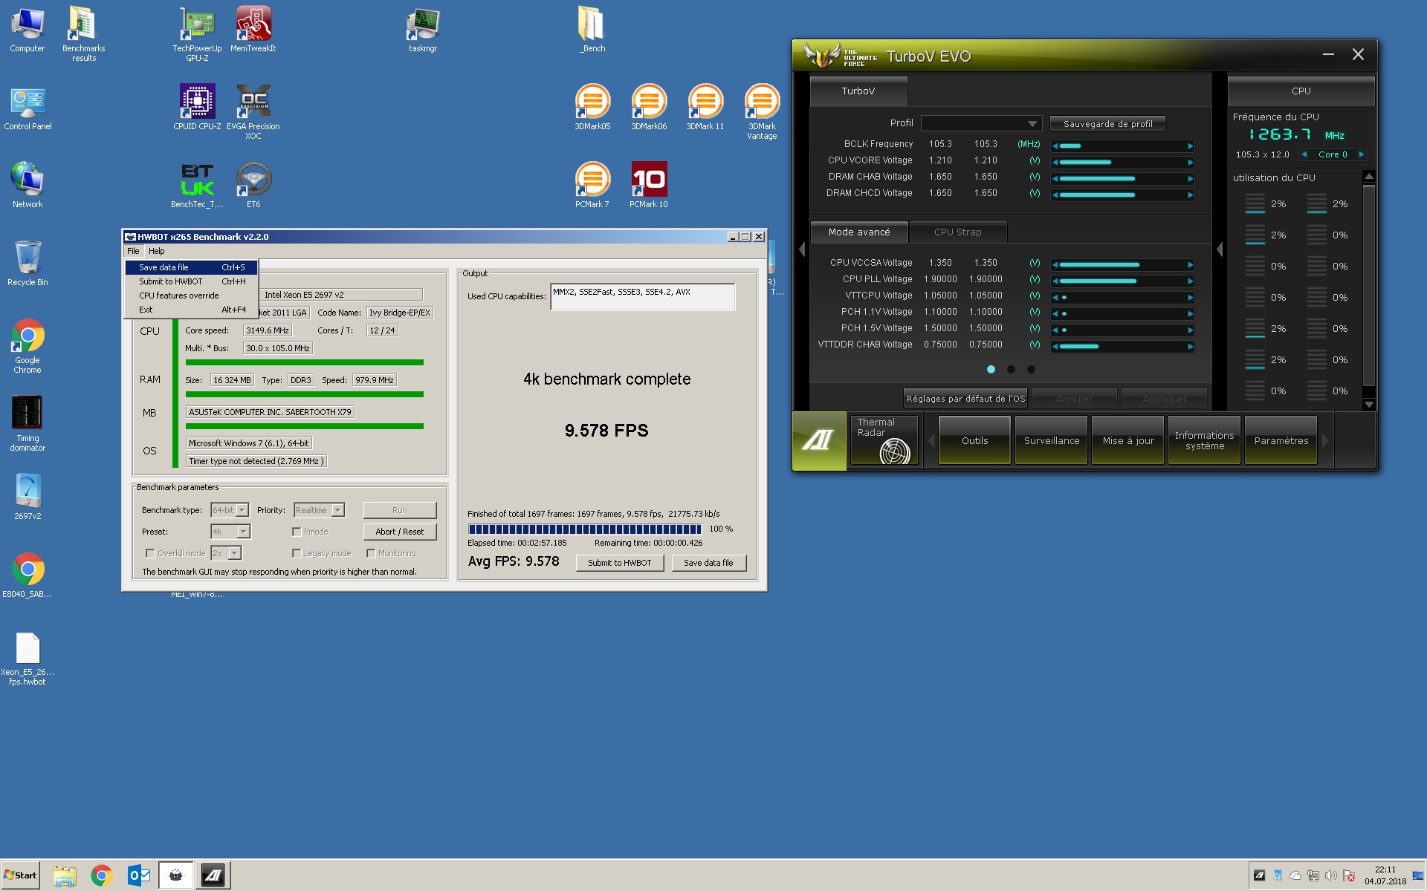Open the TechPowerUp GPU-Z desktop icon

pyautogui.click(x=197, y=33)
